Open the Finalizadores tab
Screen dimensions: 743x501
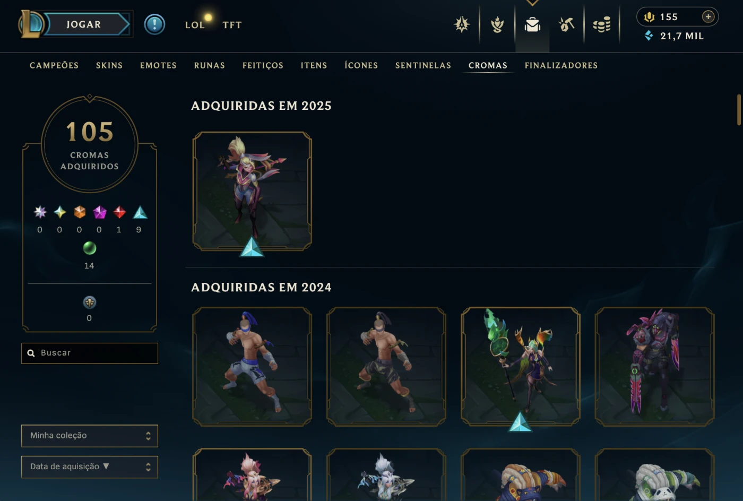pos(561,65)
